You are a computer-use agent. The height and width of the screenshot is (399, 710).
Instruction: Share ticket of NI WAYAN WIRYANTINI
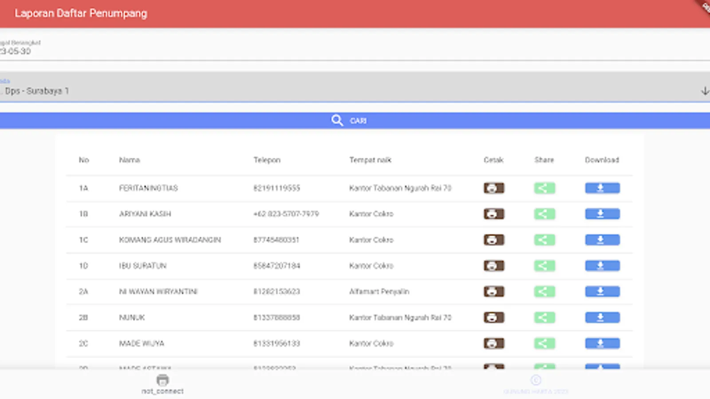[x=544, y=292]
